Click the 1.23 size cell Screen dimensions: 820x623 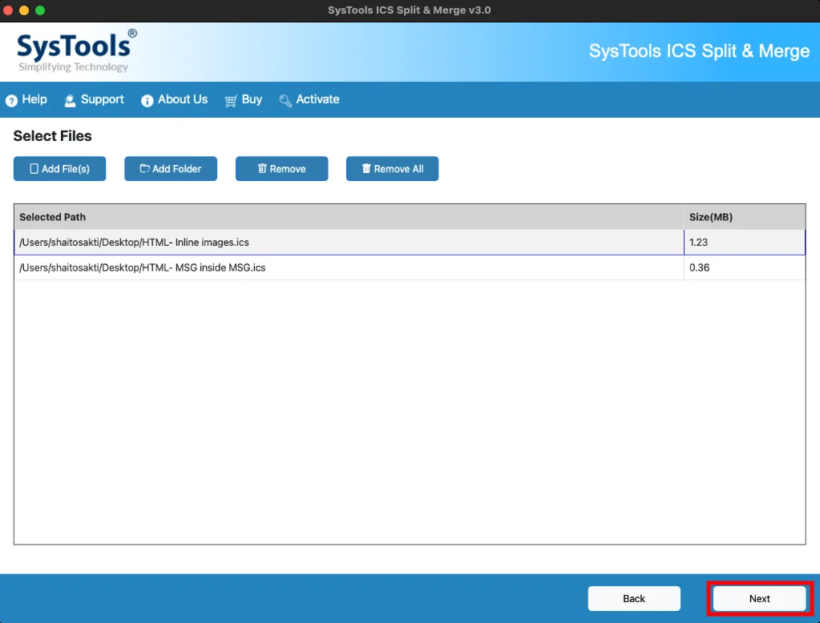[x=744, y=243]
